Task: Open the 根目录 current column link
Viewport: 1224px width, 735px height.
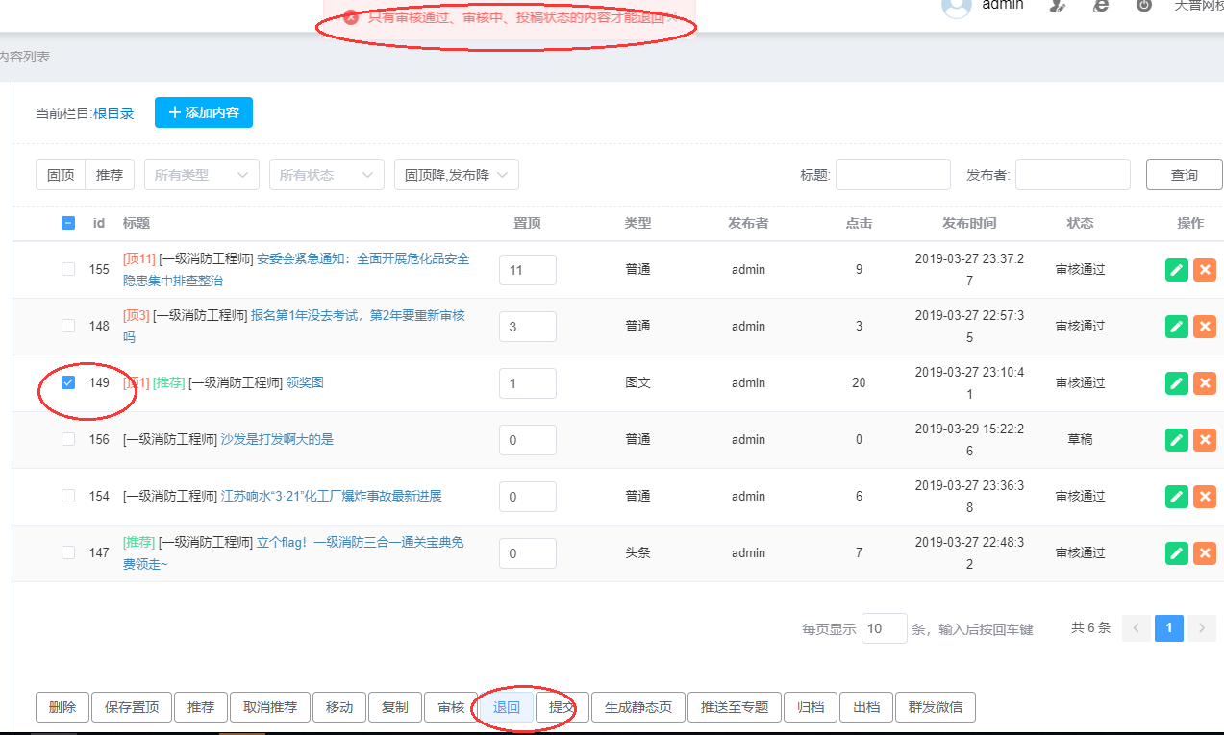Action: point(113,113)
